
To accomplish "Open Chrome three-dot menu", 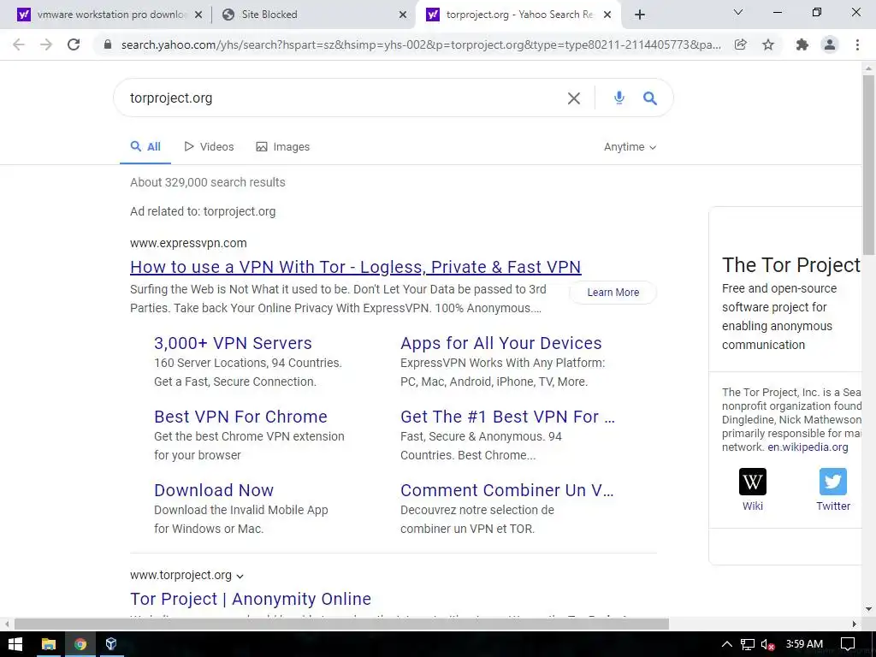I will pyautogui.click(x=857, y=44).
